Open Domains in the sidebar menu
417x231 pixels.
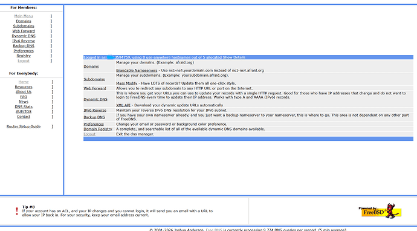(24, 21)
